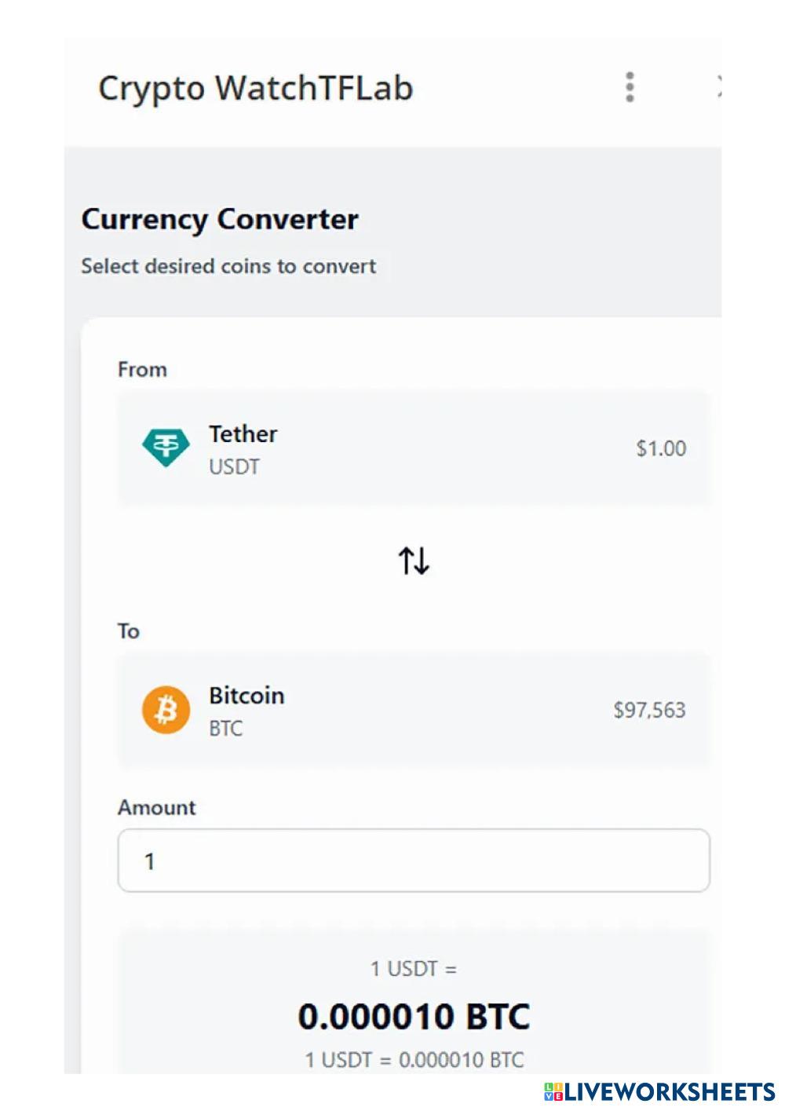Viewport: 785px width, 1111px height.
Task: Click the BTC ticker under Bitcoin
Action: (x=226, y=729)
